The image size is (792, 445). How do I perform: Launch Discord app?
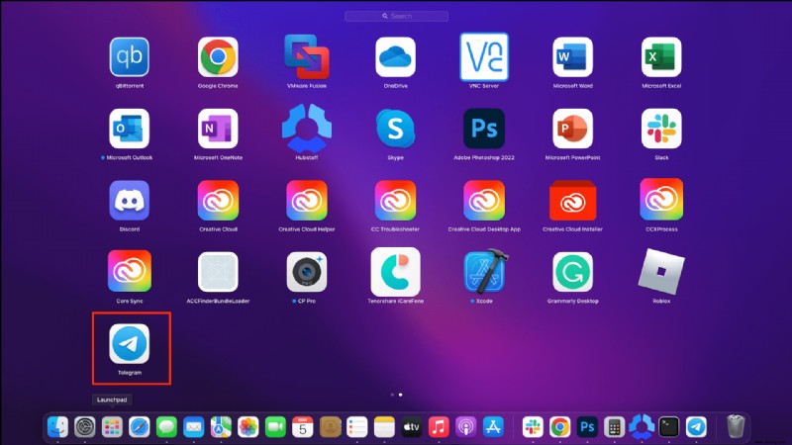(x=130, y=201)
